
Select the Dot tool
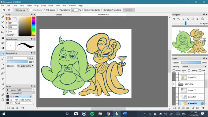[x=3, y=27]
